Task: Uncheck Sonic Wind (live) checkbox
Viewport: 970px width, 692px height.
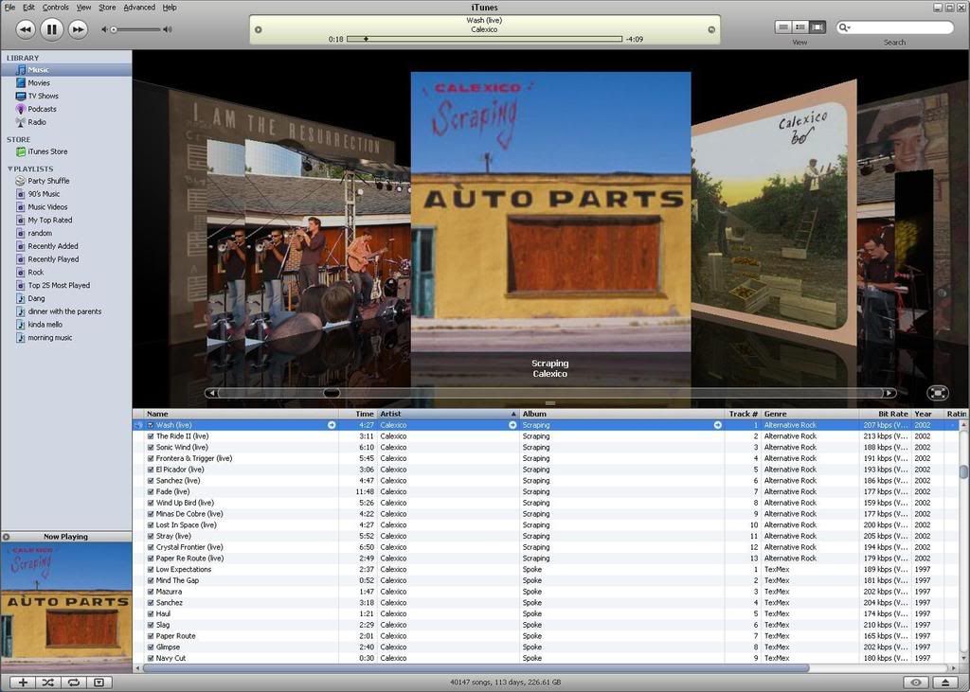Action: pos(151,447)
